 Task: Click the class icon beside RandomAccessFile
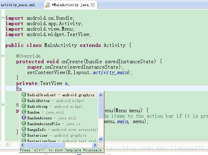pyautogui.click(x=24, y=123)
